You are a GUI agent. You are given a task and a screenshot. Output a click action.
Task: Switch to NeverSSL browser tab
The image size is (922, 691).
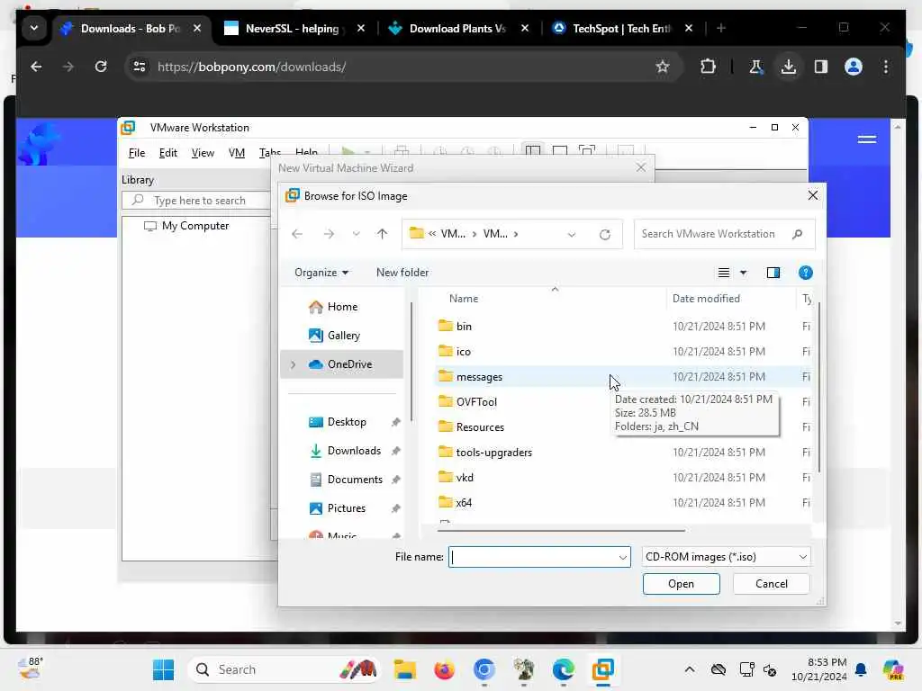(293, 28)
